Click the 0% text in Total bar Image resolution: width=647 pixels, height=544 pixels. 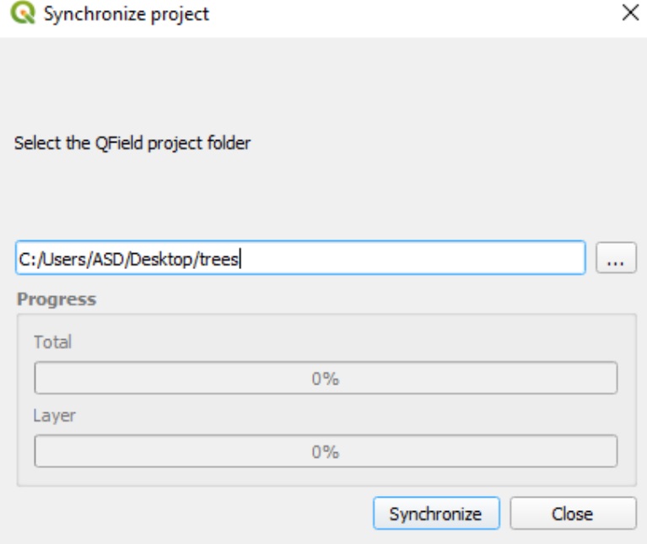325,379
